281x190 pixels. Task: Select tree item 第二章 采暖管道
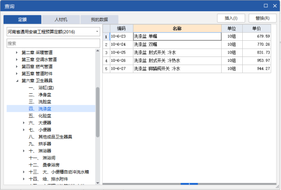click(37, 53)
